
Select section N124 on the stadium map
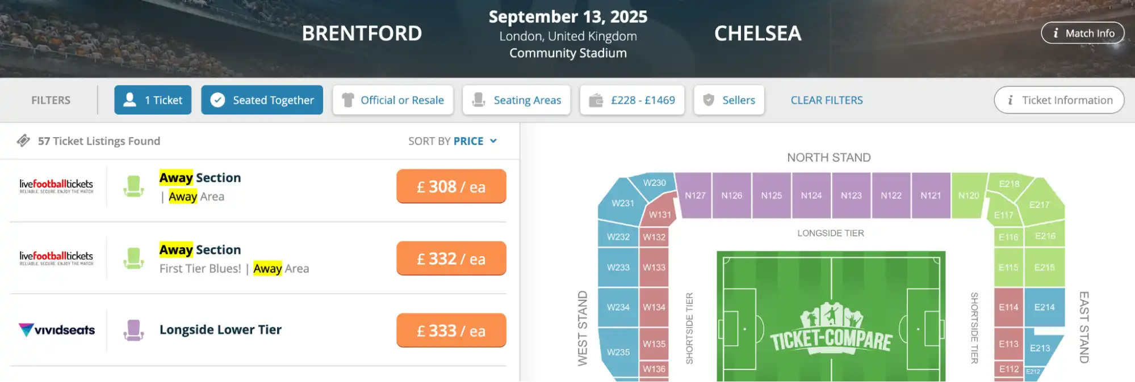[811, 195]
